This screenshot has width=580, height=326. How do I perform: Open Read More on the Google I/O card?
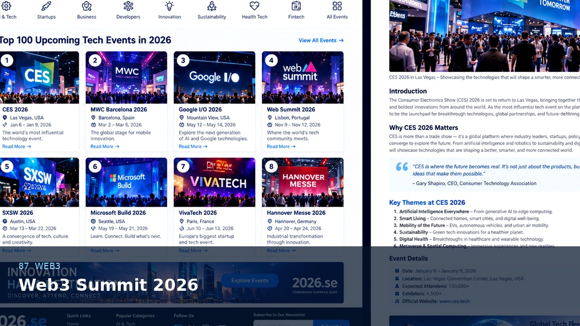[193, 146]
